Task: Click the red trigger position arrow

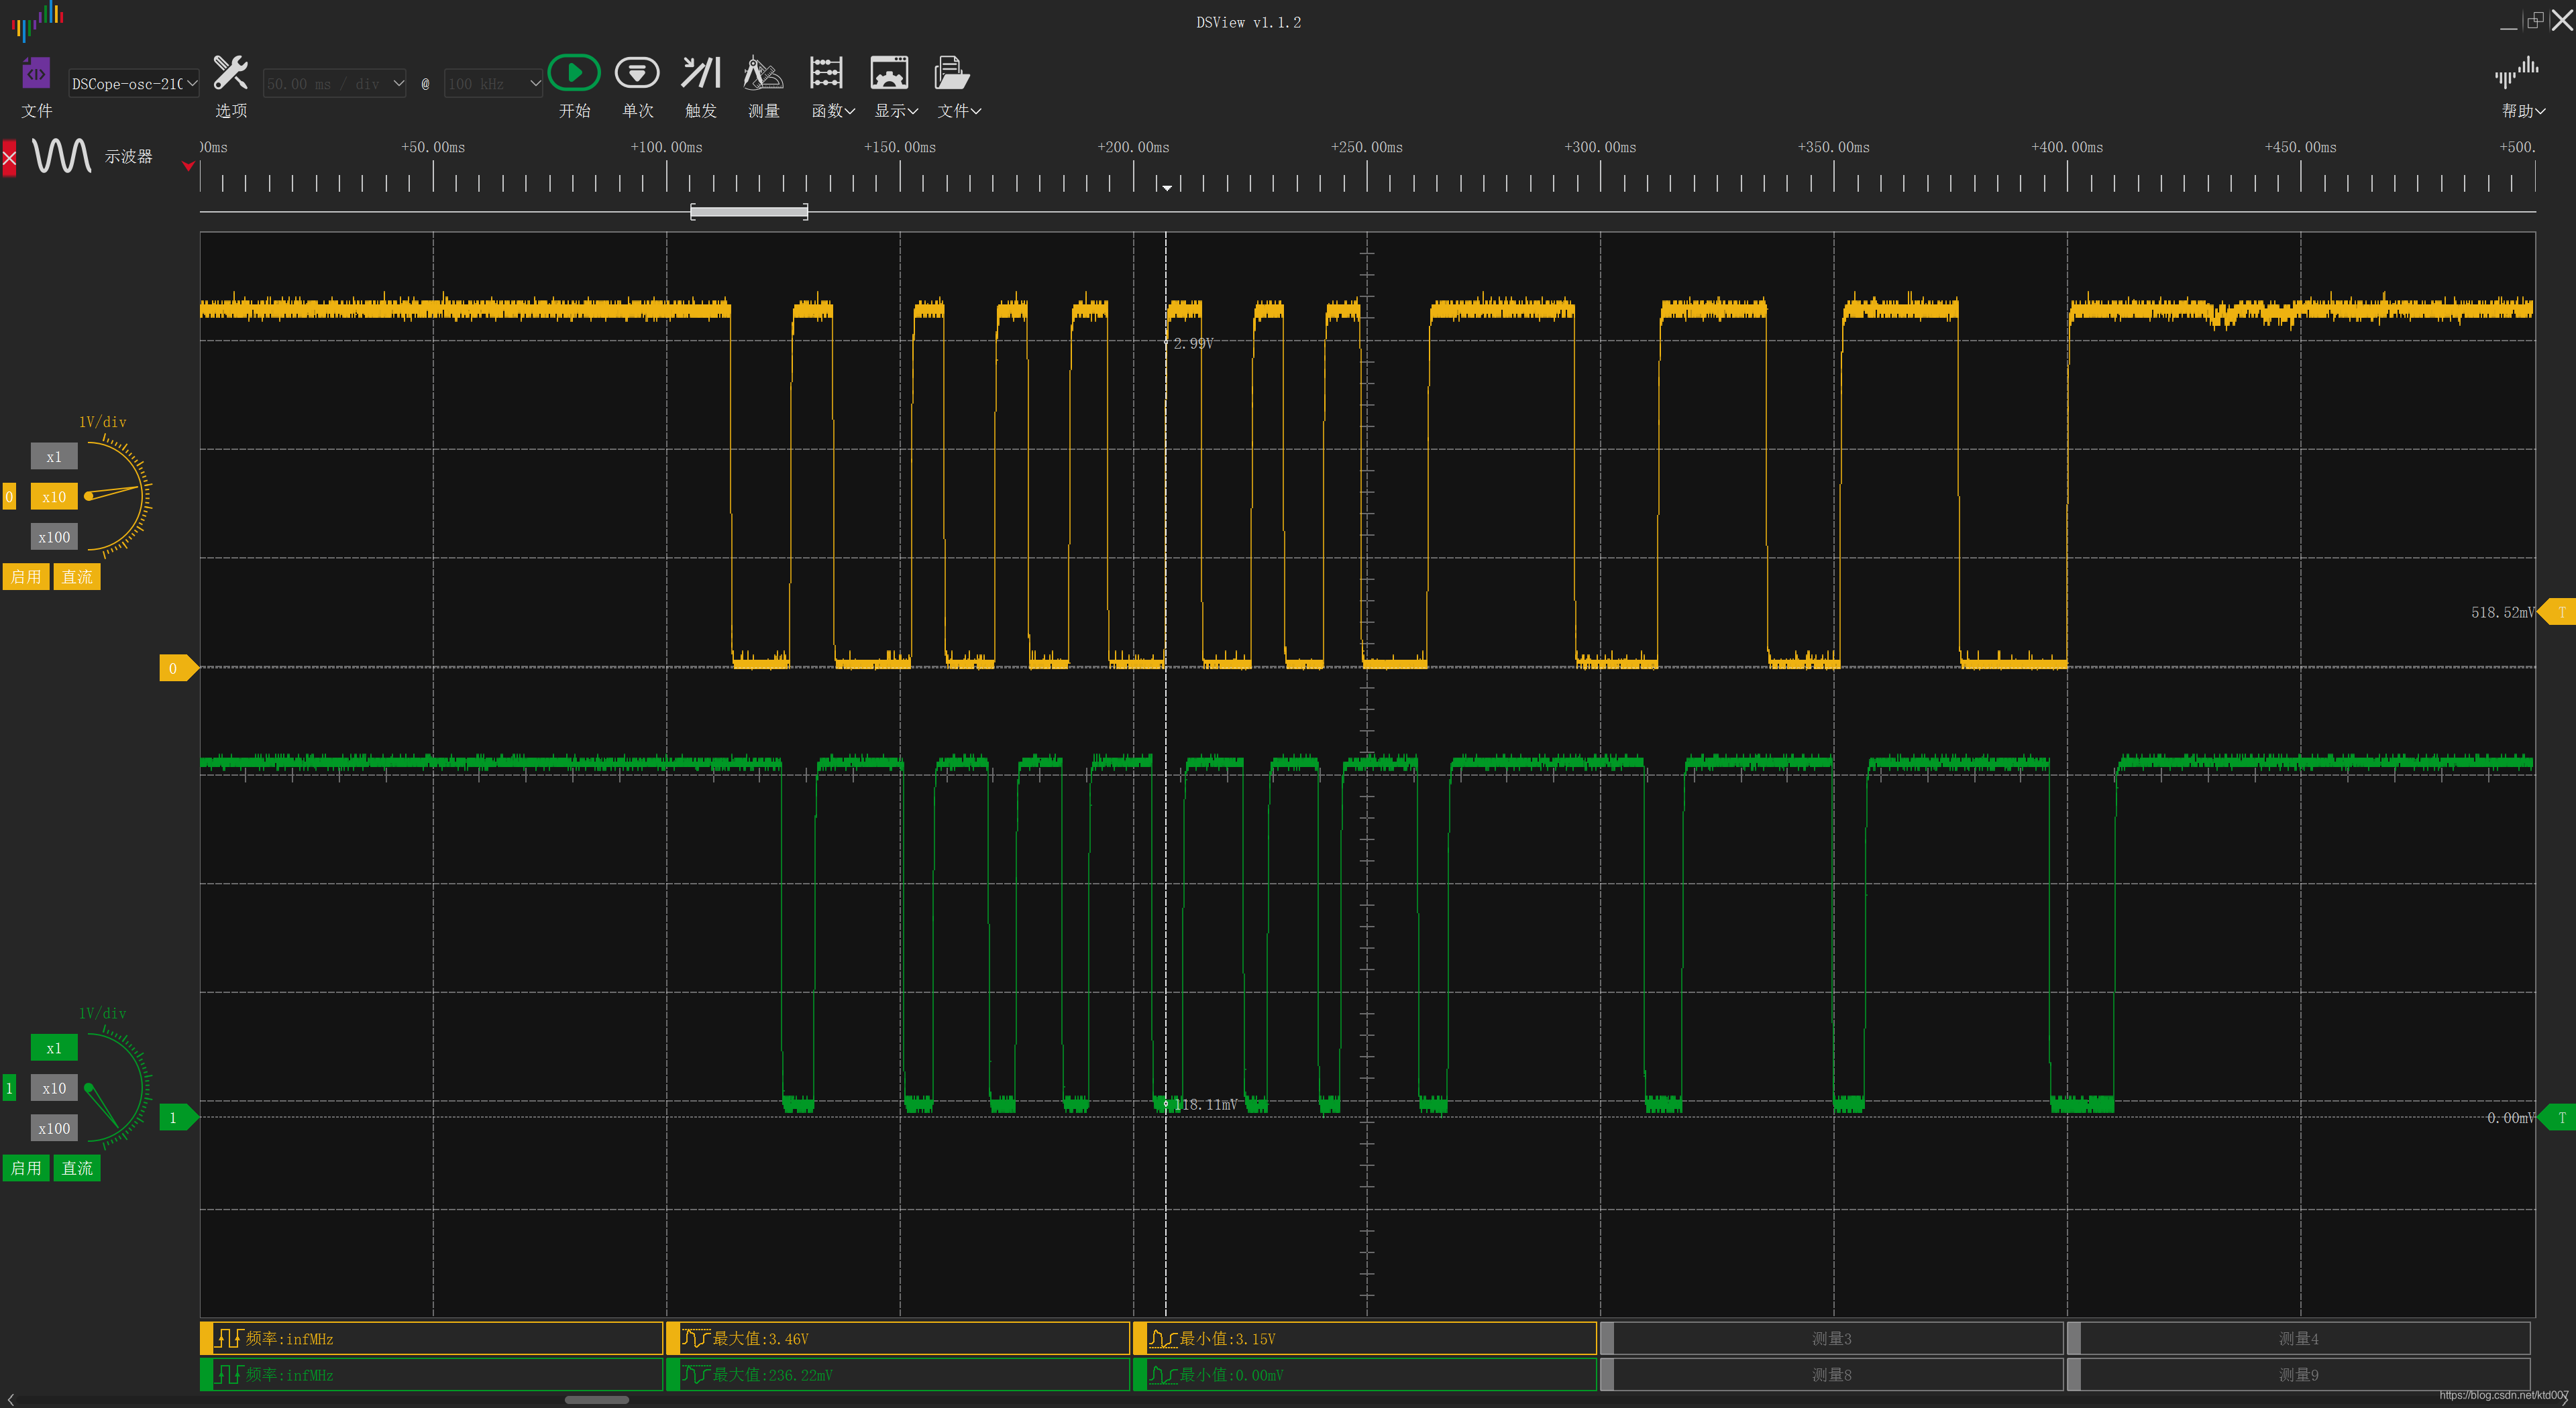Action: pos(188,166)
